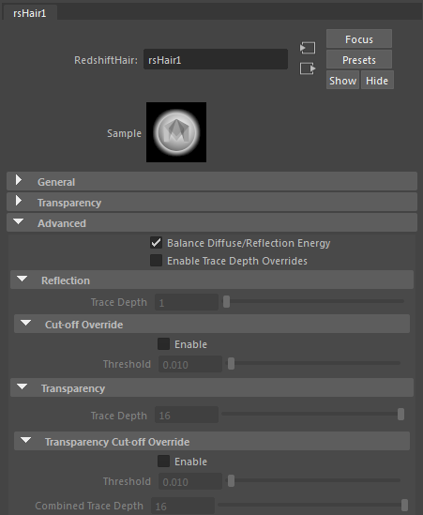Click the RedshiftHair name field
The width and height of the screenshot is (423, 515).
click(216, 59)
